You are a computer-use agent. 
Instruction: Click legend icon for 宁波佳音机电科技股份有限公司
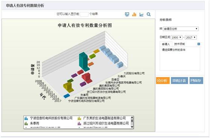26,118
